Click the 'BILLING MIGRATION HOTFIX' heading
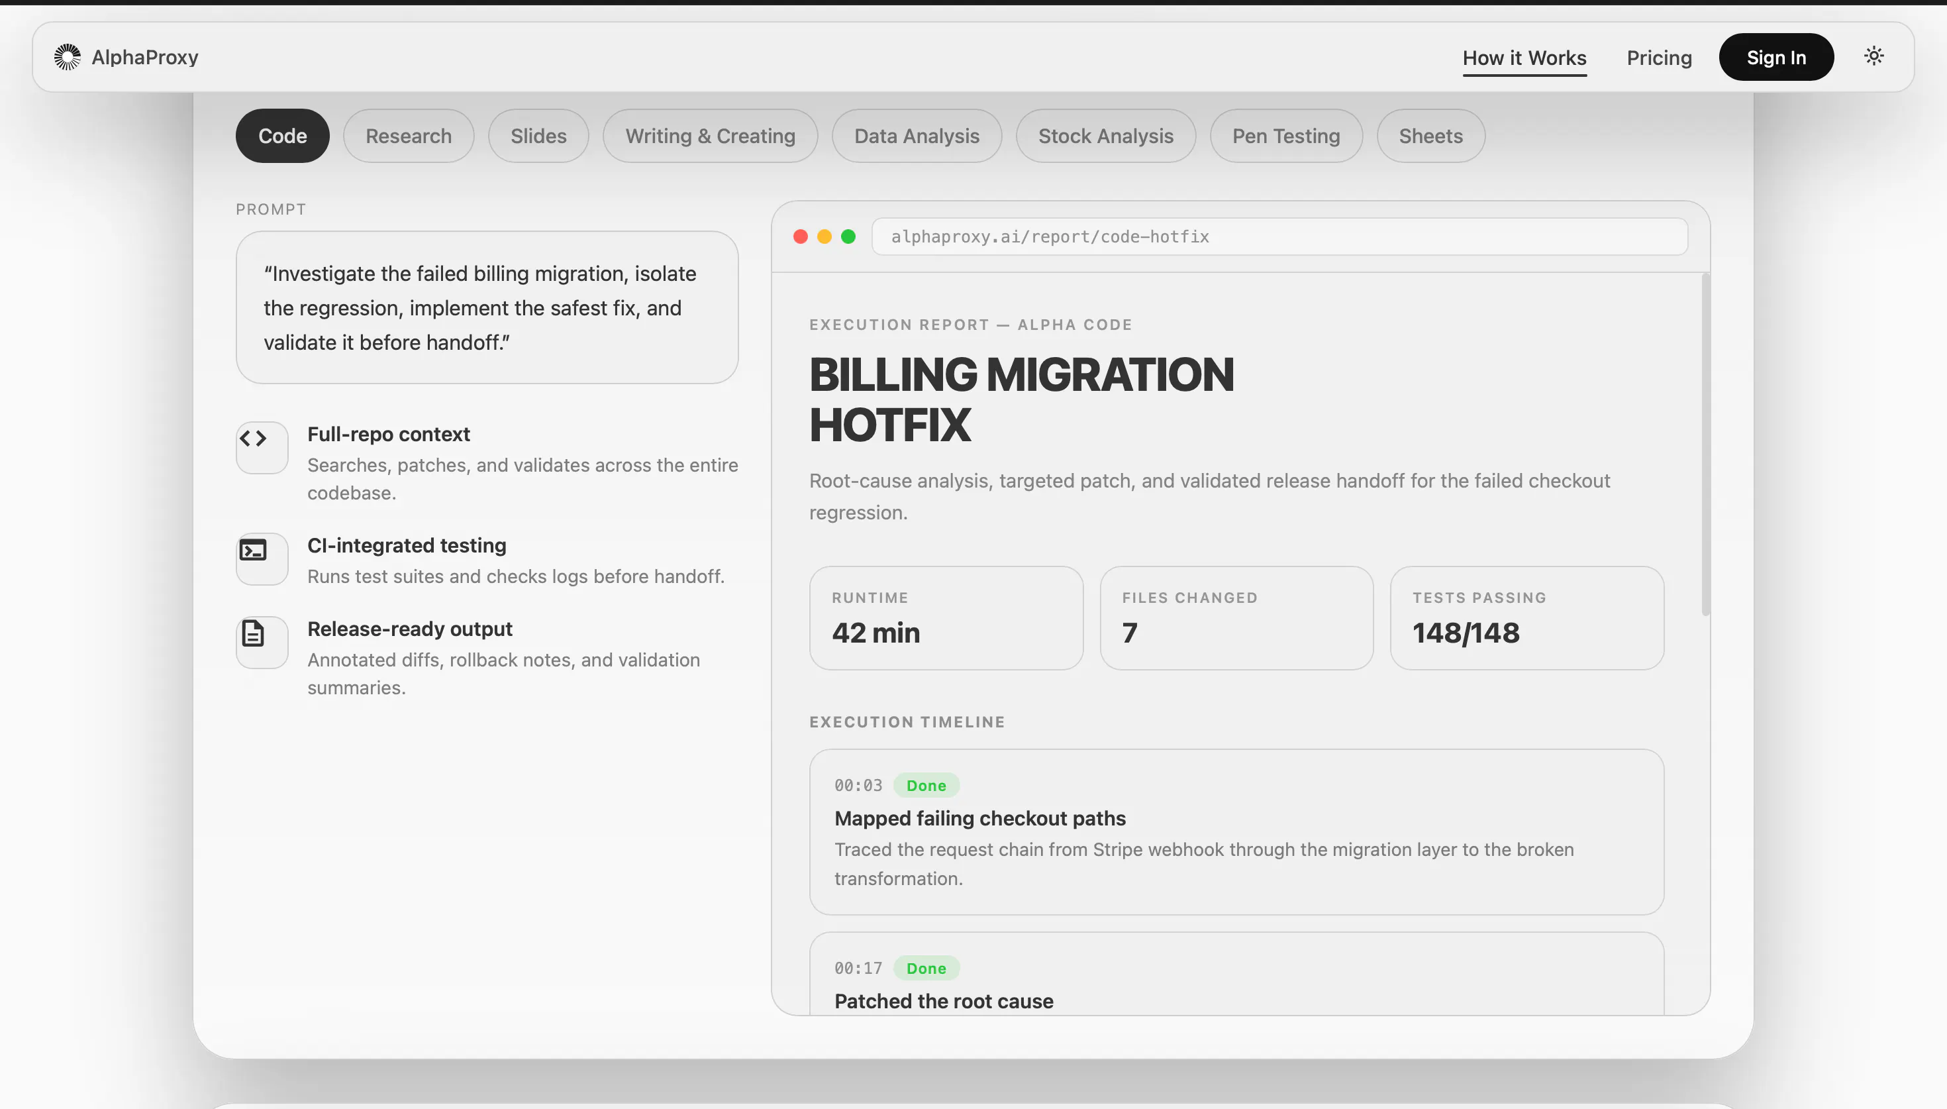1947x1109 pixels. pos(1021,400)
